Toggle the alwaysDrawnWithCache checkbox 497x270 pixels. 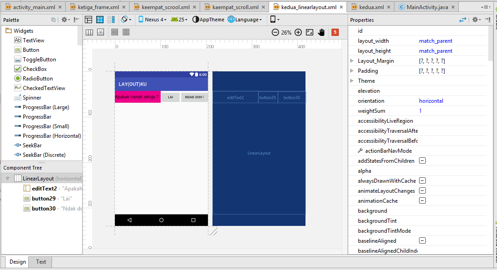422,180
